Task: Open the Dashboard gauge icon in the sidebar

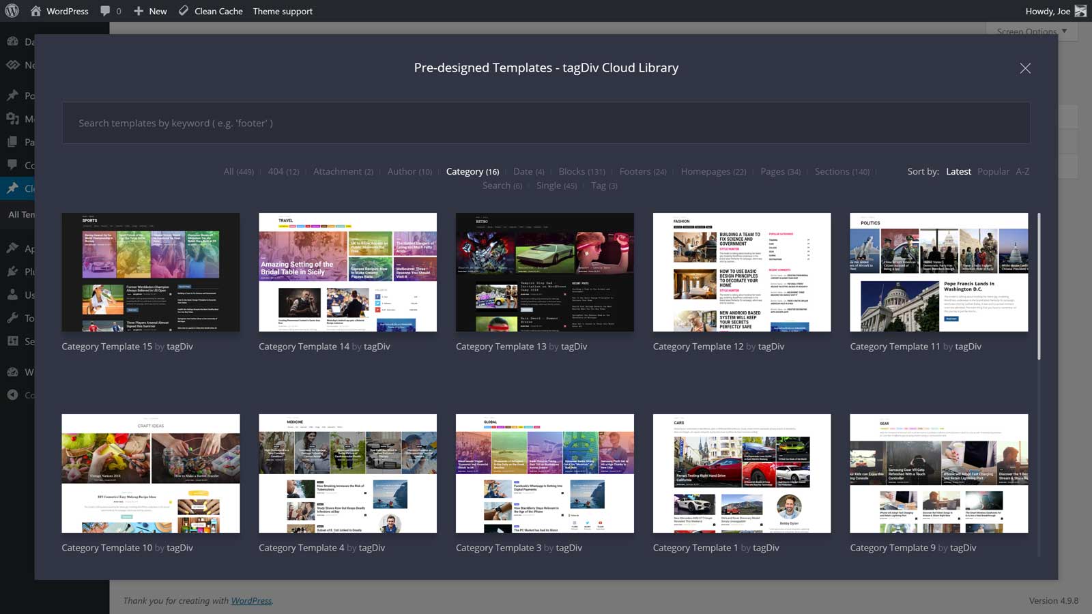Action: [x=12, y=42]
